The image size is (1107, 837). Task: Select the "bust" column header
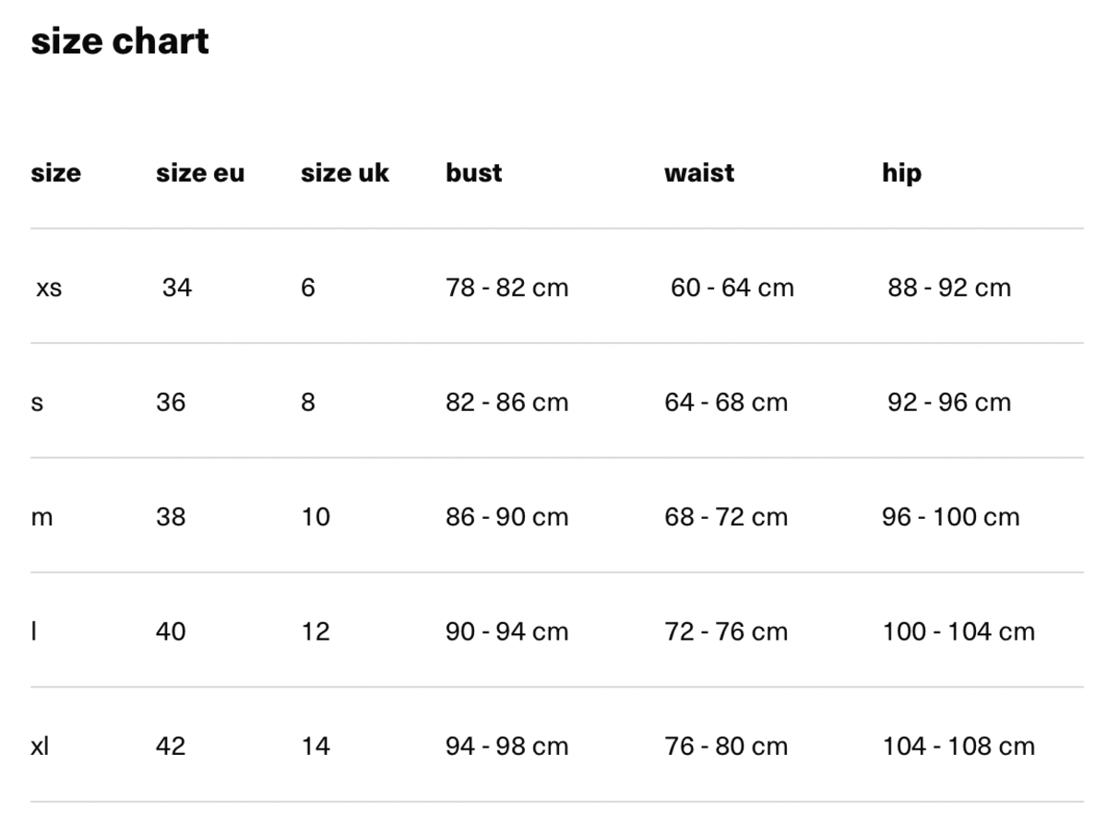click(x=474, y=172)
